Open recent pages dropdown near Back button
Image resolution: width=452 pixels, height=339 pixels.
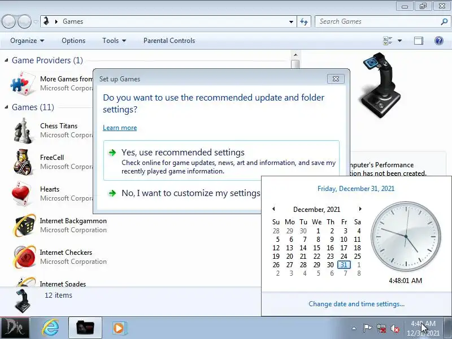click(x=36, y=21)
